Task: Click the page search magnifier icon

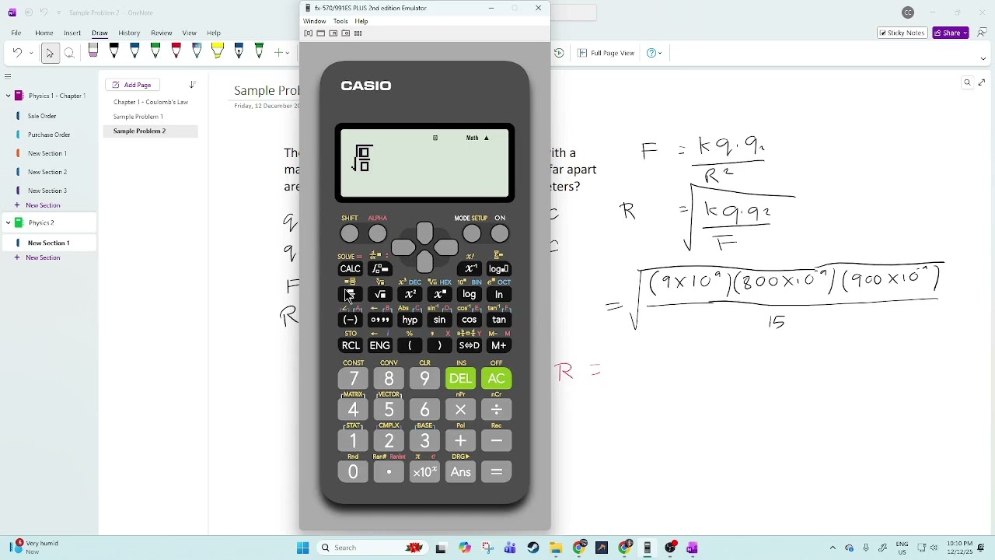Action: point(968,82)
